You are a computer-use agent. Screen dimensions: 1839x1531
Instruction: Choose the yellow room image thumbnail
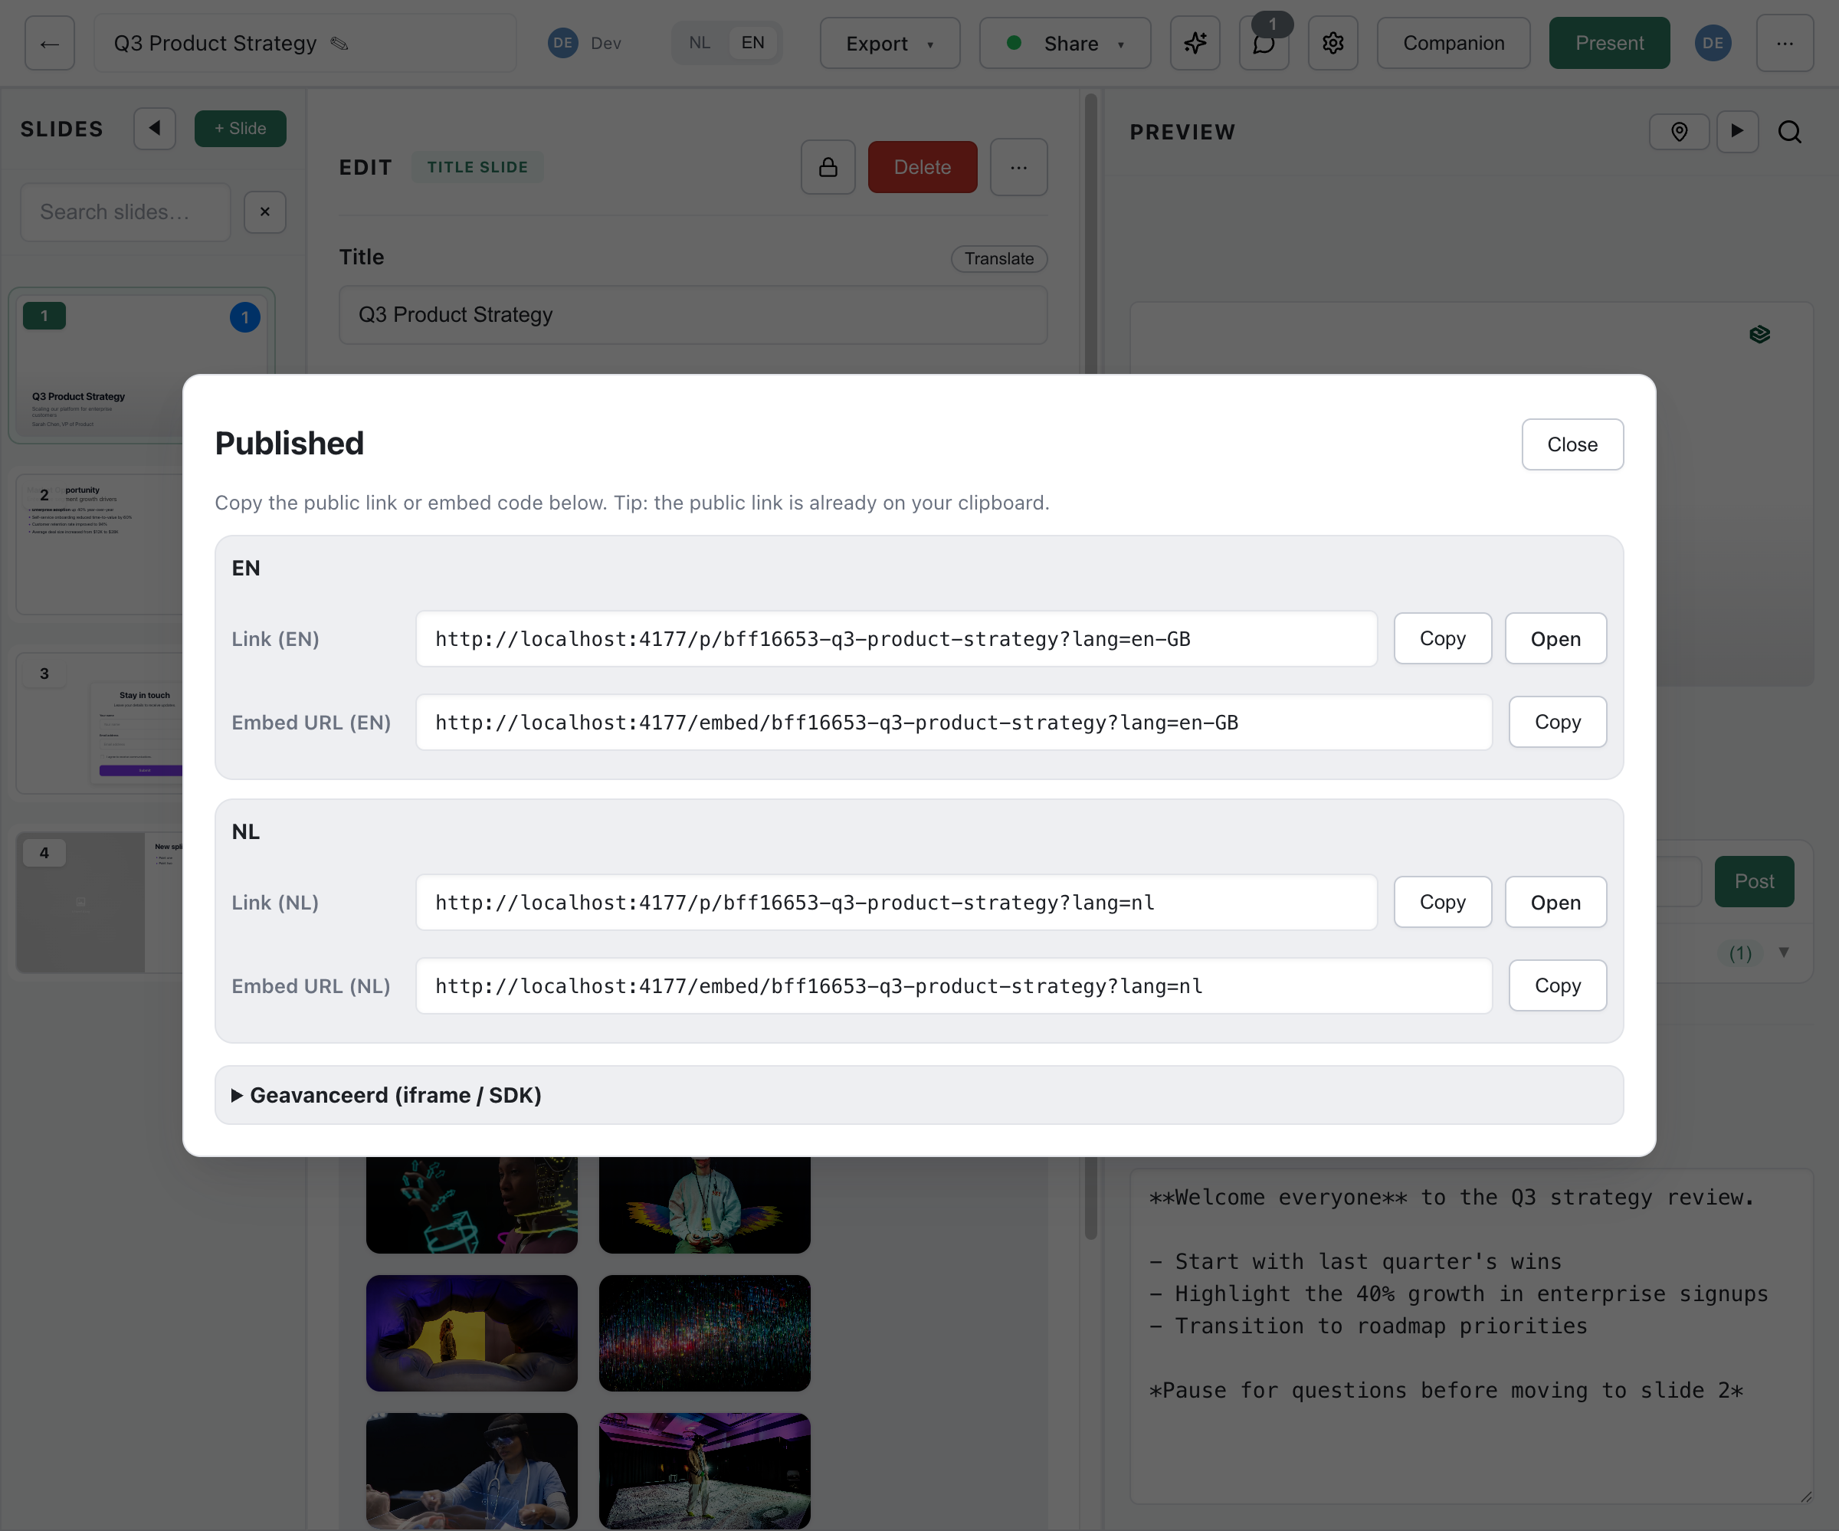472,1333
